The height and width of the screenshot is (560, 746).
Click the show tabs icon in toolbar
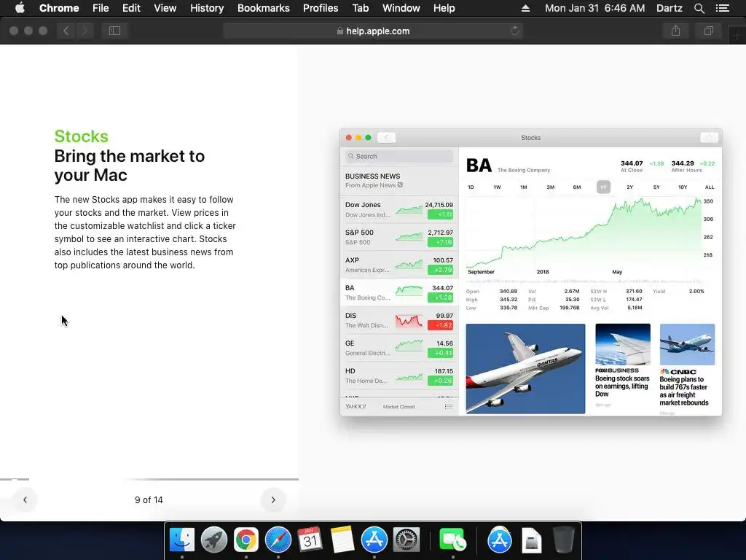click(708, 31)
